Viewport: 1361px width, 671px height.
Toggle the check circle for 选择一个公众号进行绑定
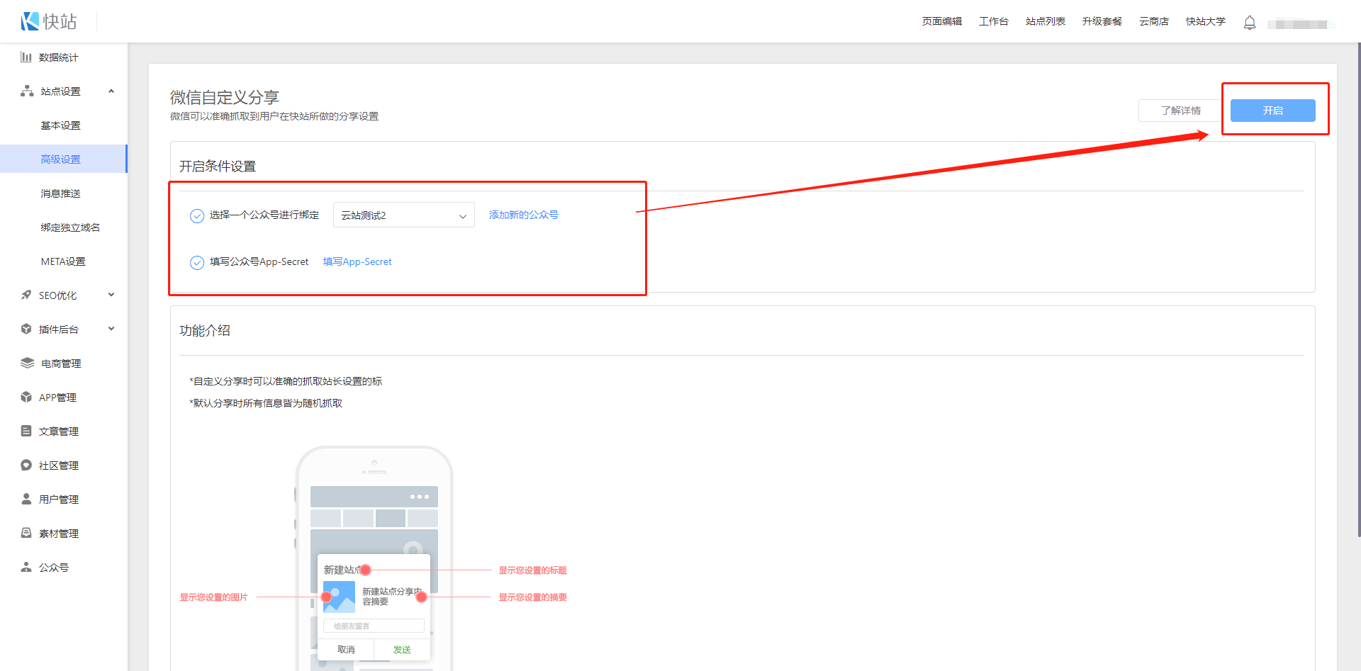(197, 216)
